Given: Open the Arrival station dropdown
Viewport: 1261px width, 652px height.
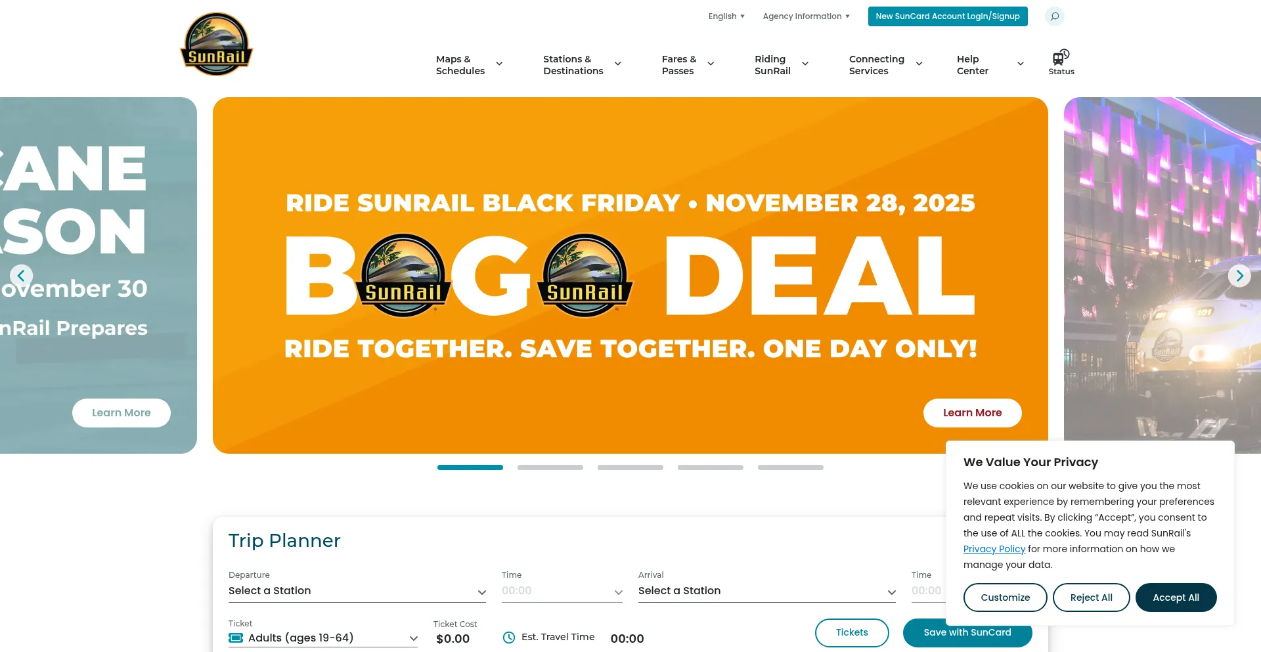Looking at the screenshot, I should (766, 591).
